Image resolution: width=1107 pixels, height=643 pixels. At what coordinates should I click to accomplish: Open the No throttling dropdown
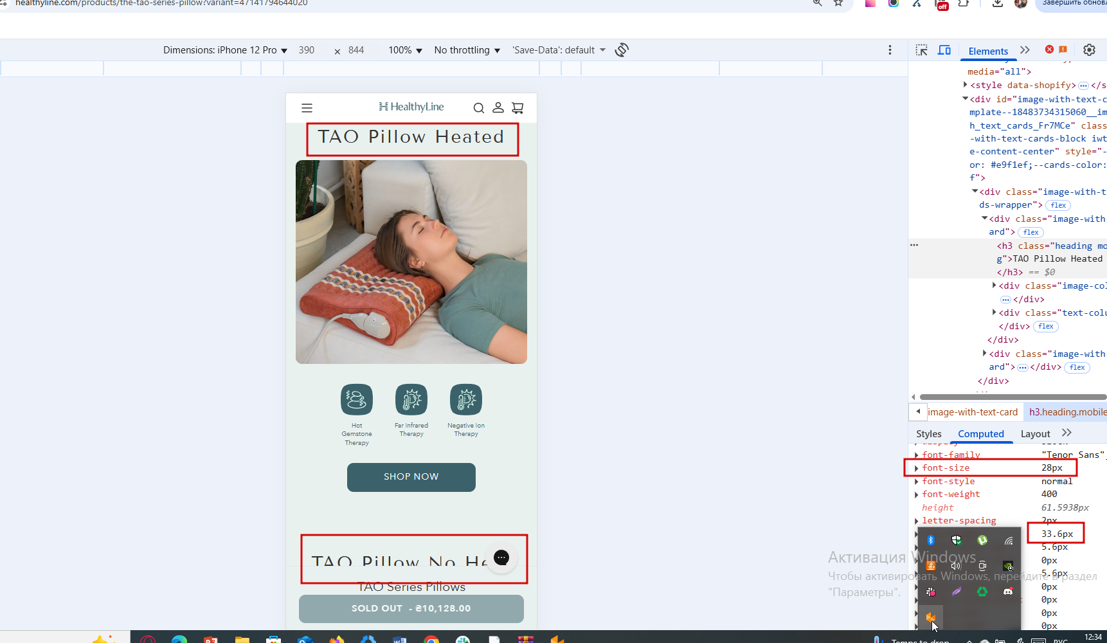[467, 50]
